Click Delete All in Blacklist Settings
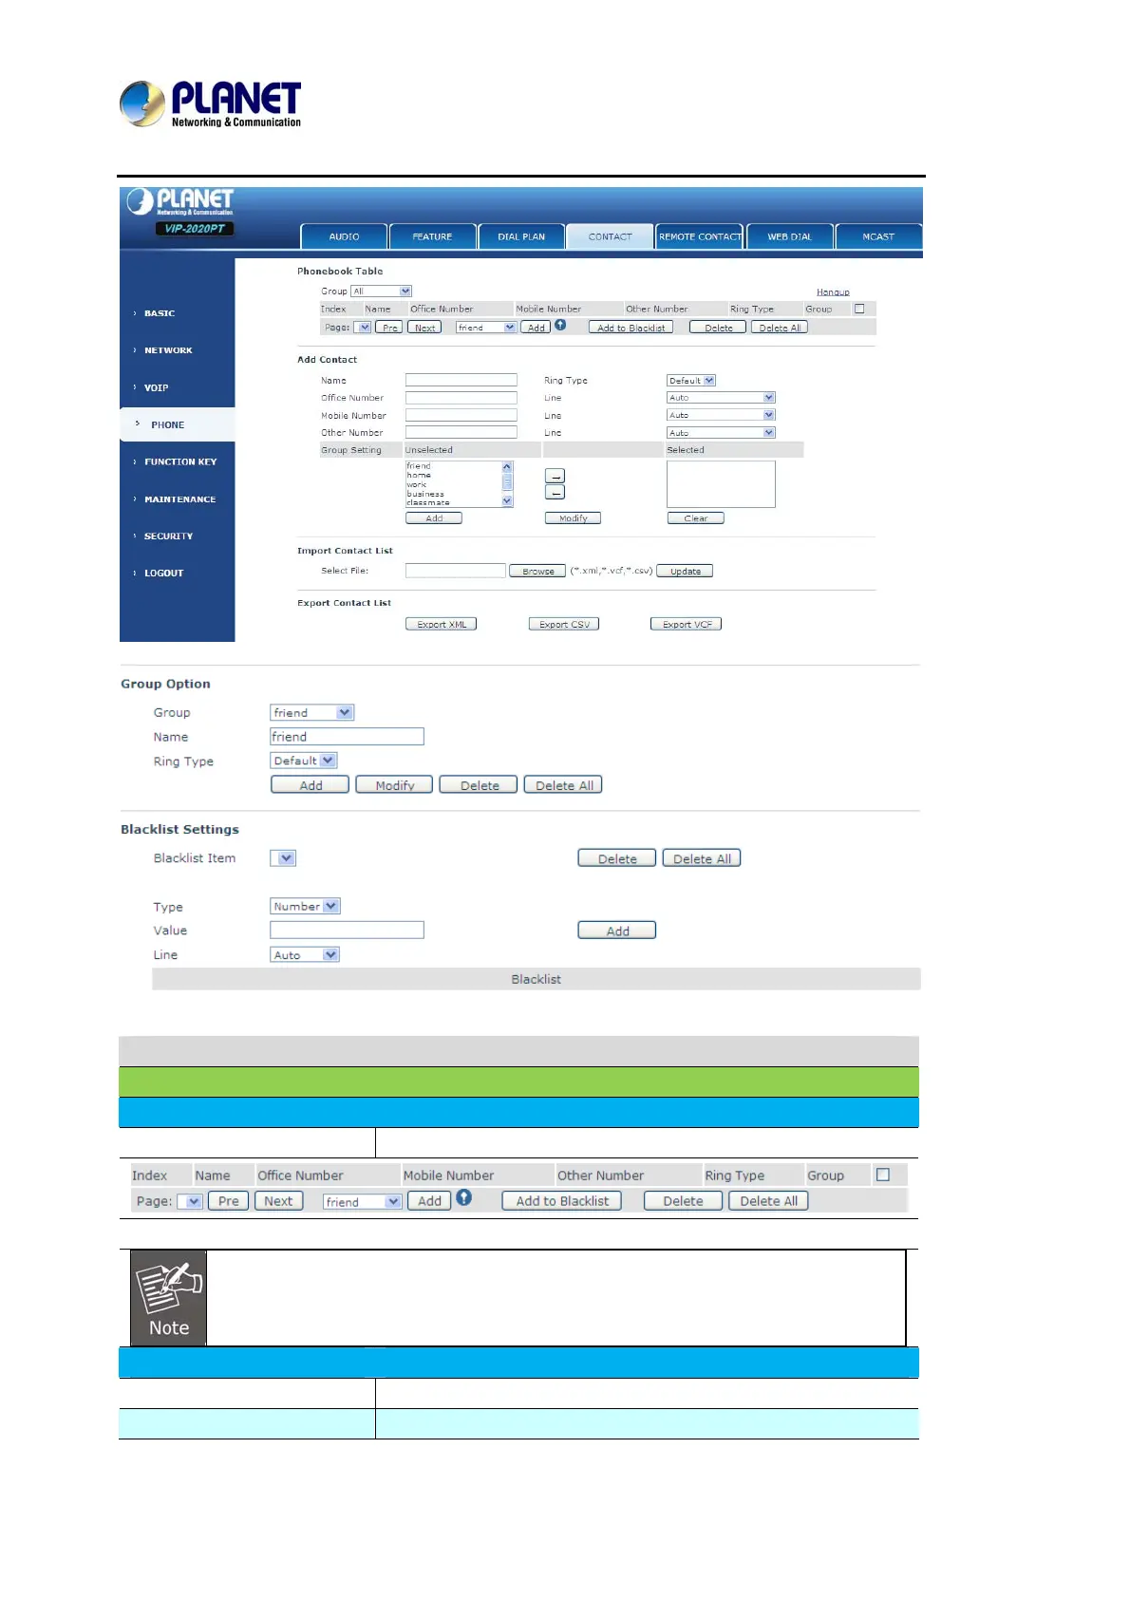The image size is (1130, 1599). tap(702, 858)
